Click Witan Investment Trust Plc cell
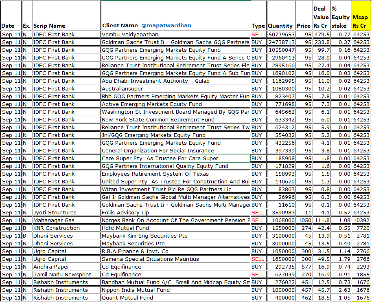 click(175, 190)
